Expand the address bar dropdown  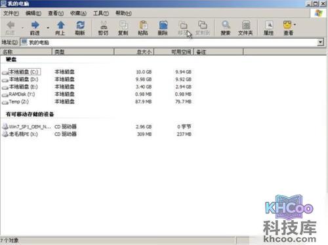[x=320, y=42]
